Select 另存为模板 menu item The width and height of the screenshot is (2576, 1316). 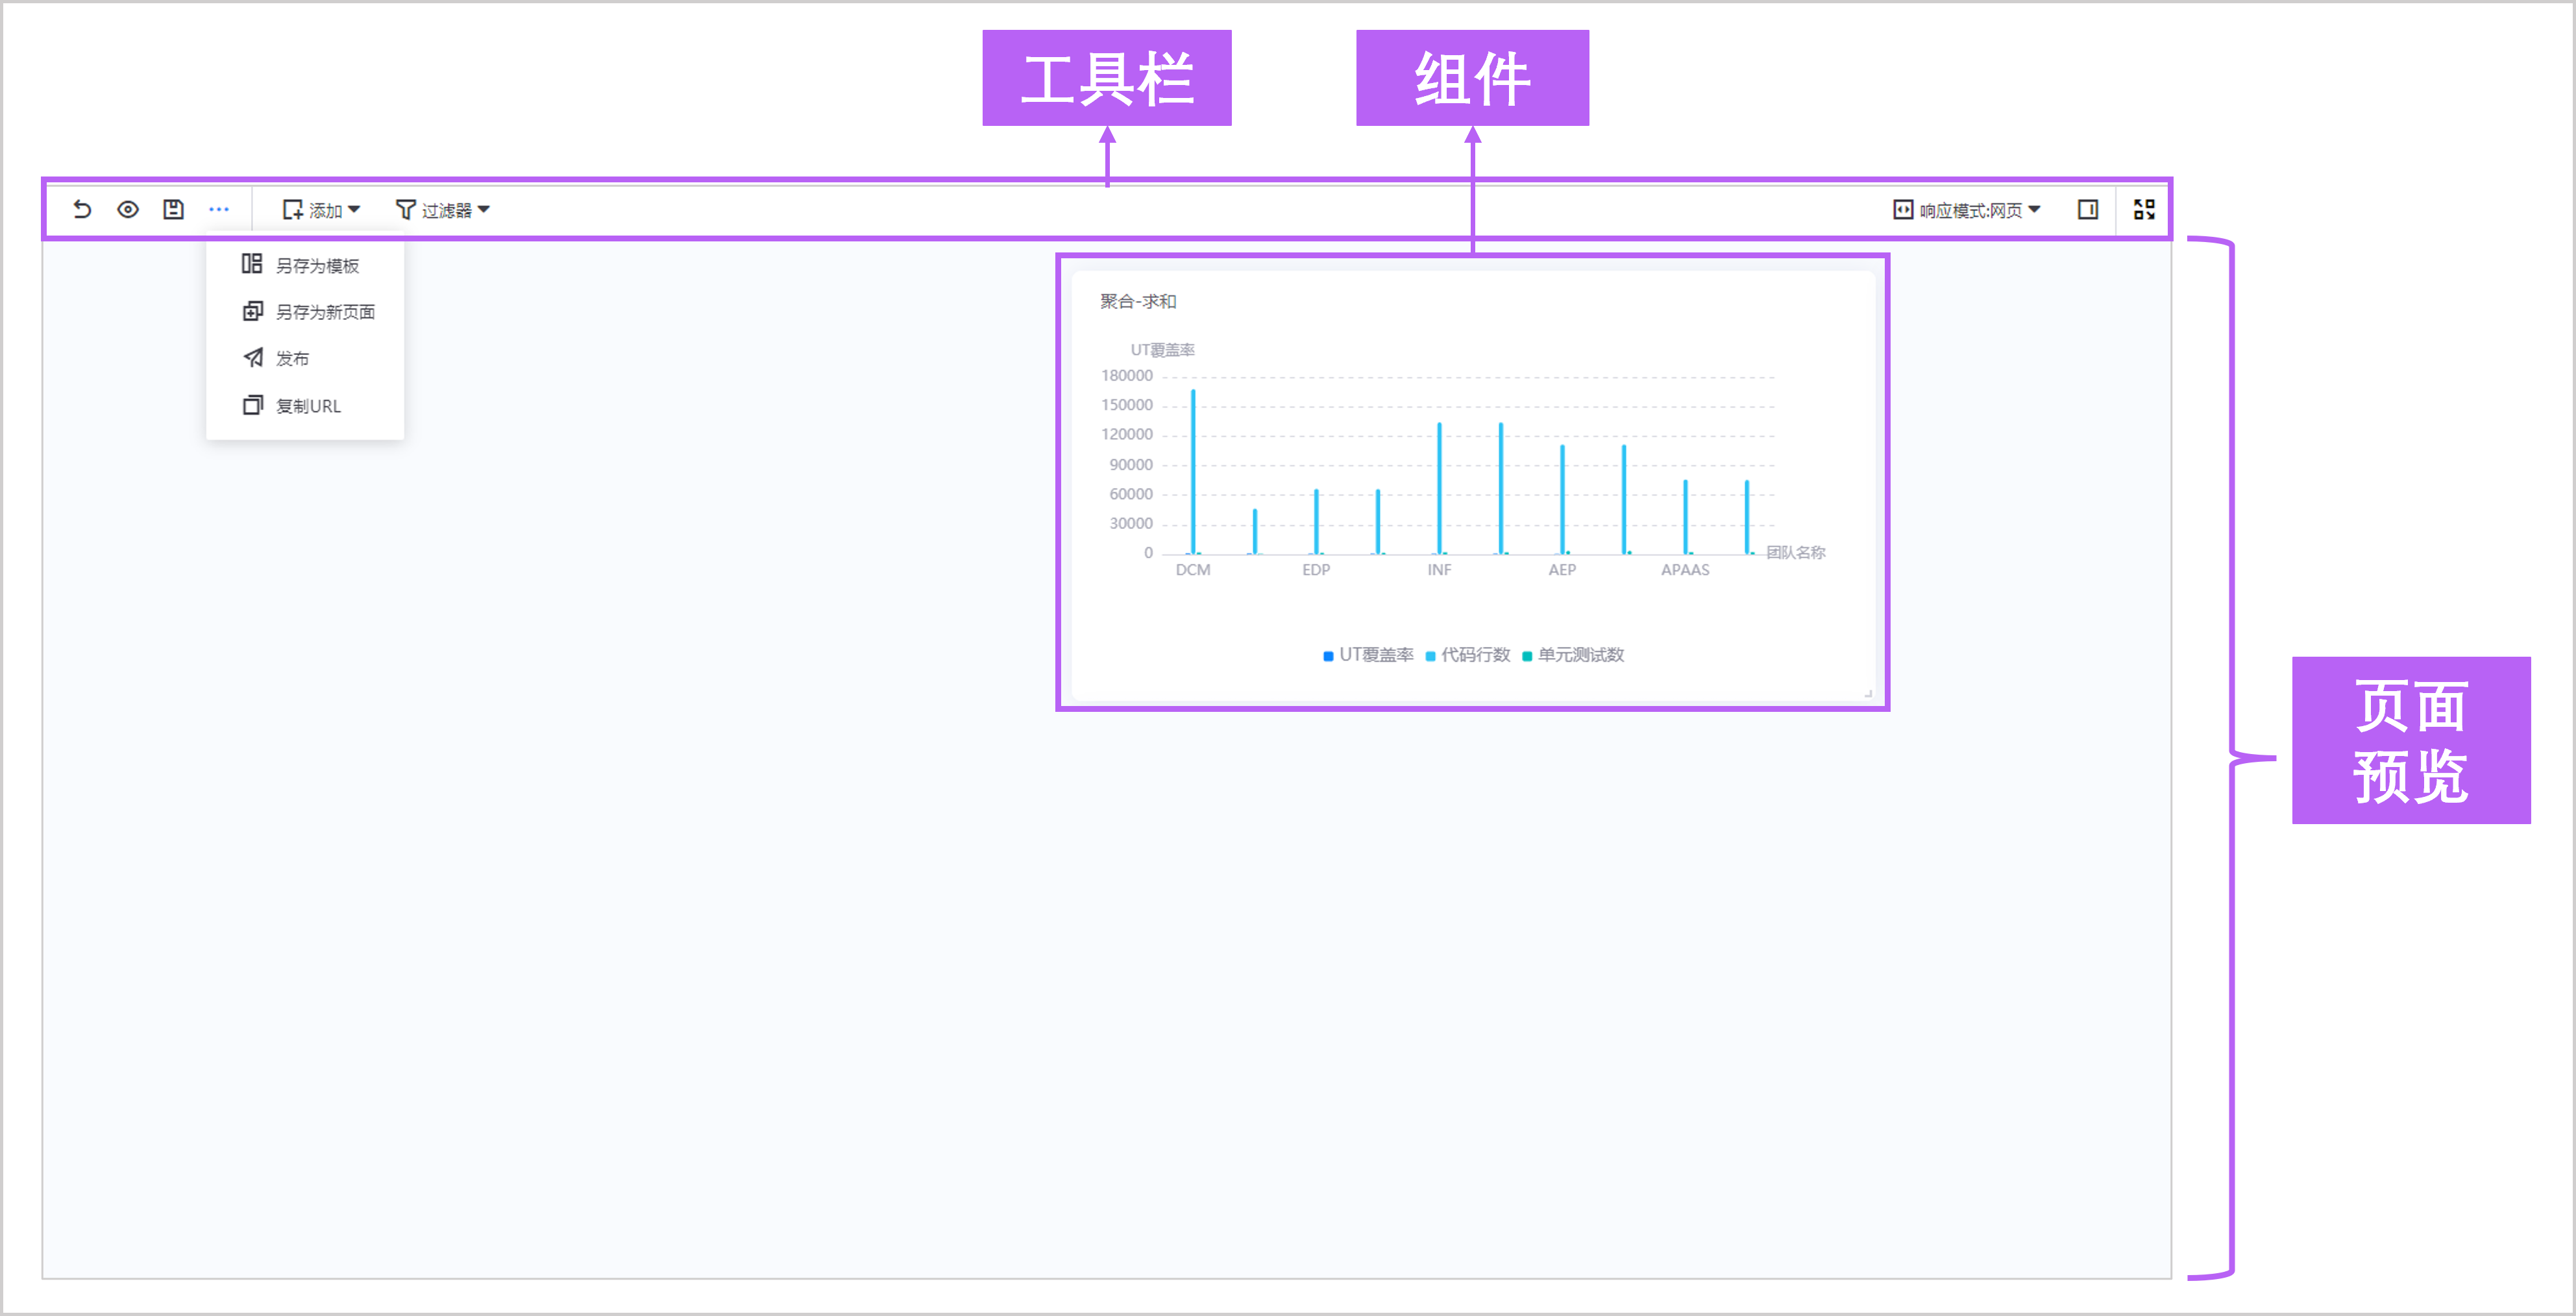click(x=317, y=265)
